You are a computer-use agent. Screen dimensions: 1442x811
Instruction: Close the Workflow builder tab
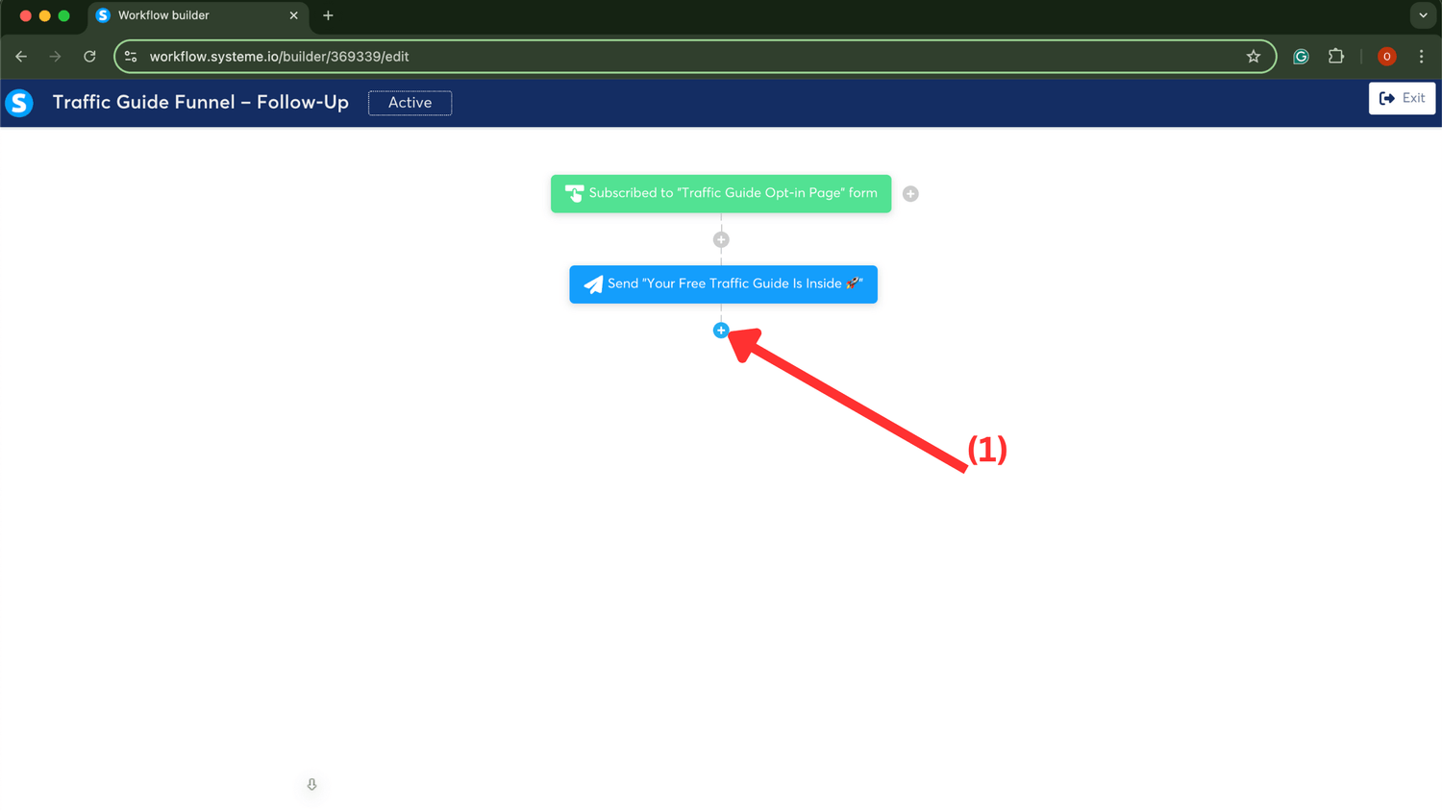(294, 15)
